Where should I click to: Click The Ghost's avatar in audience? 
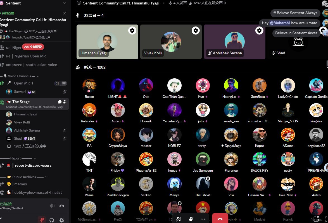(203, 184)
